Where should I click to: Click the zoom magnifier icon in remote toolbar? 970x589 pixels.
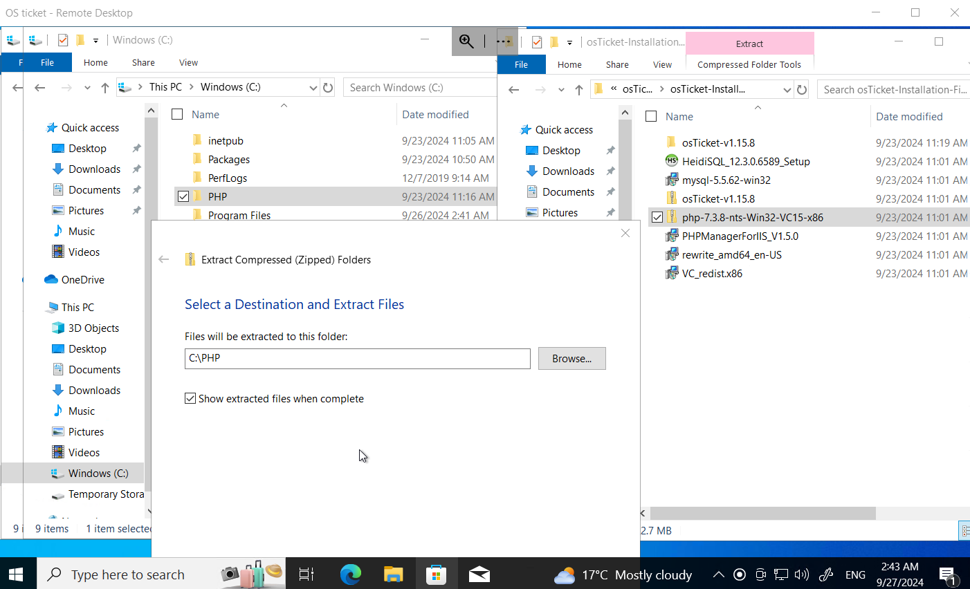click(x=466, y=41)
